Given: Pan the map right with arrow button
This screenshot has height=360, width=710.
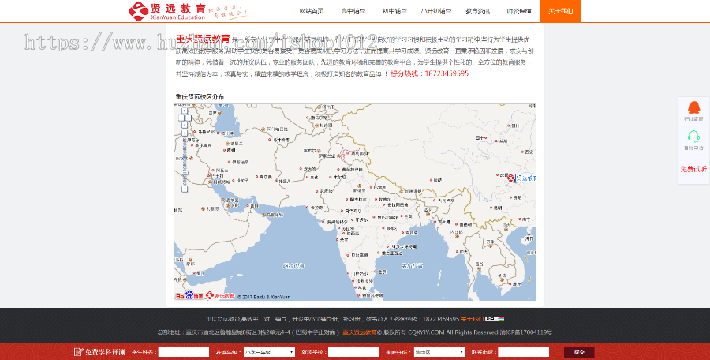Looking at the screenshot, I should tap(189, 118).
